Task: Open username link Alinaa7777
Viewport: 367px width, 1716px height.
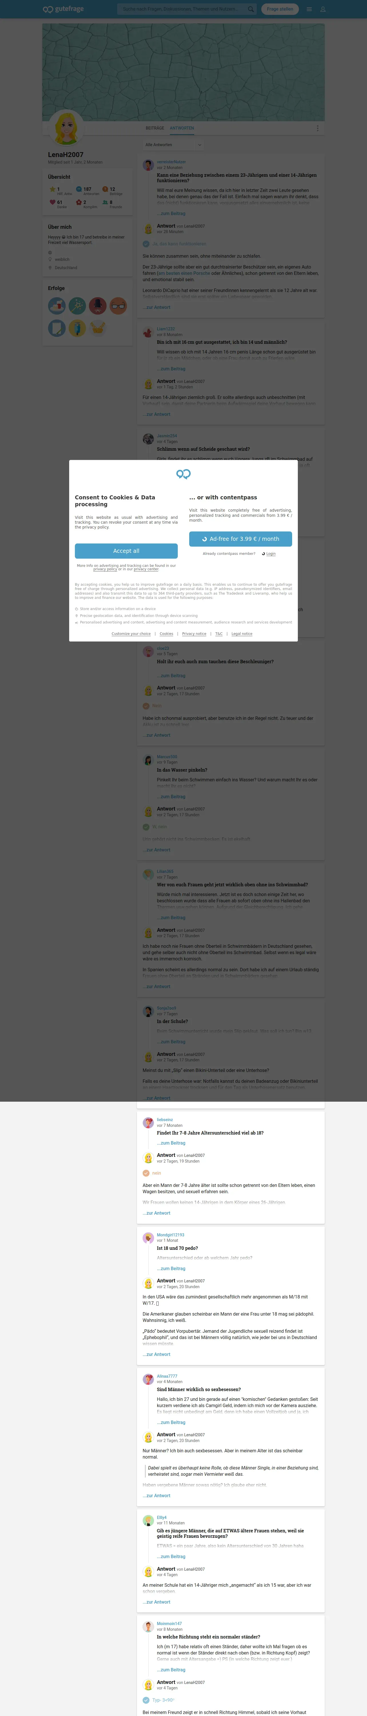Action: (x=167, y=1376)
